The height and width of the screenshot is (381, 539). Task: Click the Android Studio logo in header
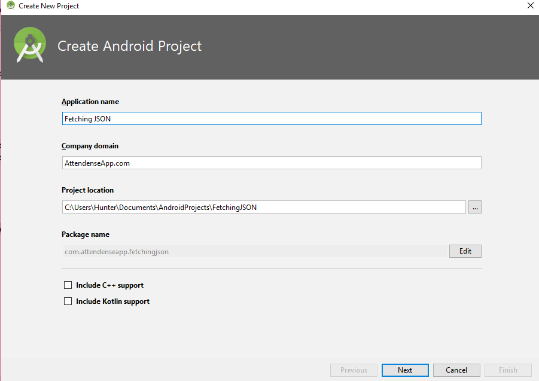30,45
